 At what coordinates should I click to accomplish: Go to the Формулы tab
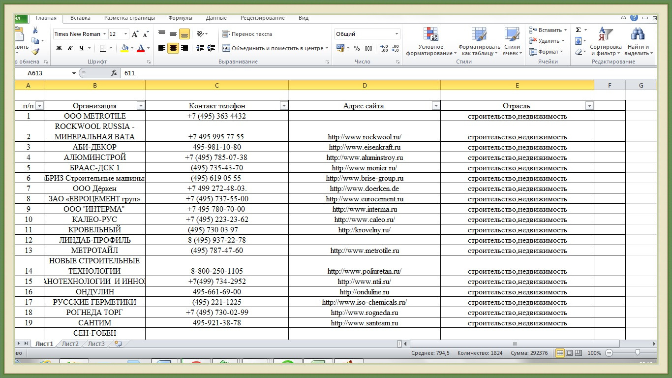click(x=180, y=18)
